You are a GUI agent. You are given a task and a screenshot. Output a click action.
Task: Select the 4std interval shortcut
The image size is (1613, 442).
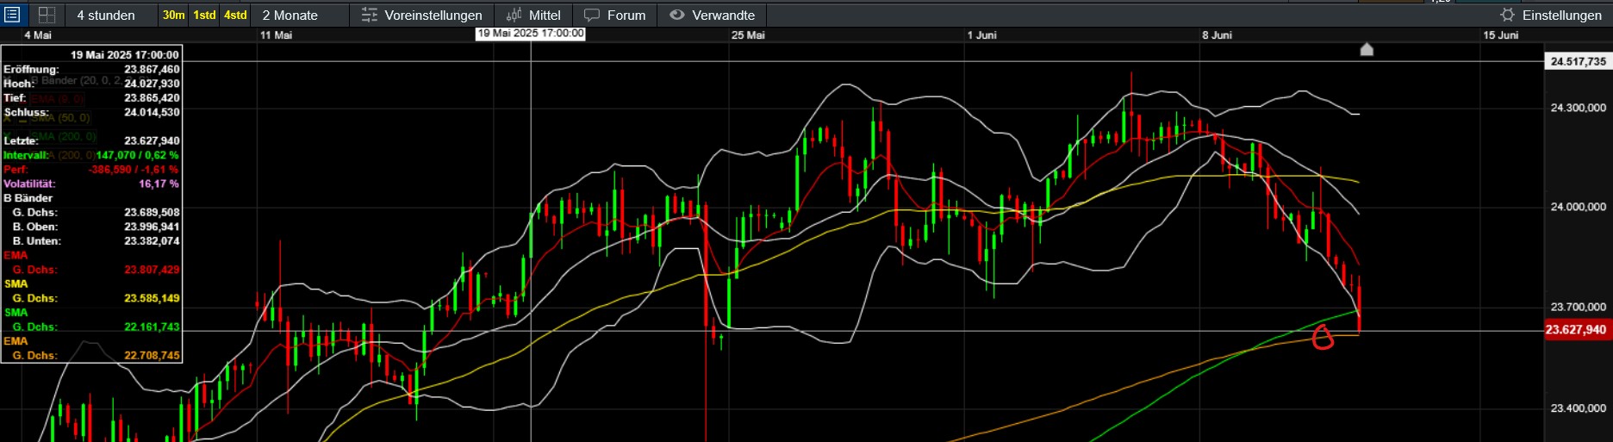tap(235, 16)
